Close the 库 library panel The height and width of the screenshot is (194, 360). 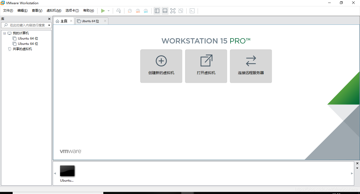pyautogui.click(x=49, y=19)
